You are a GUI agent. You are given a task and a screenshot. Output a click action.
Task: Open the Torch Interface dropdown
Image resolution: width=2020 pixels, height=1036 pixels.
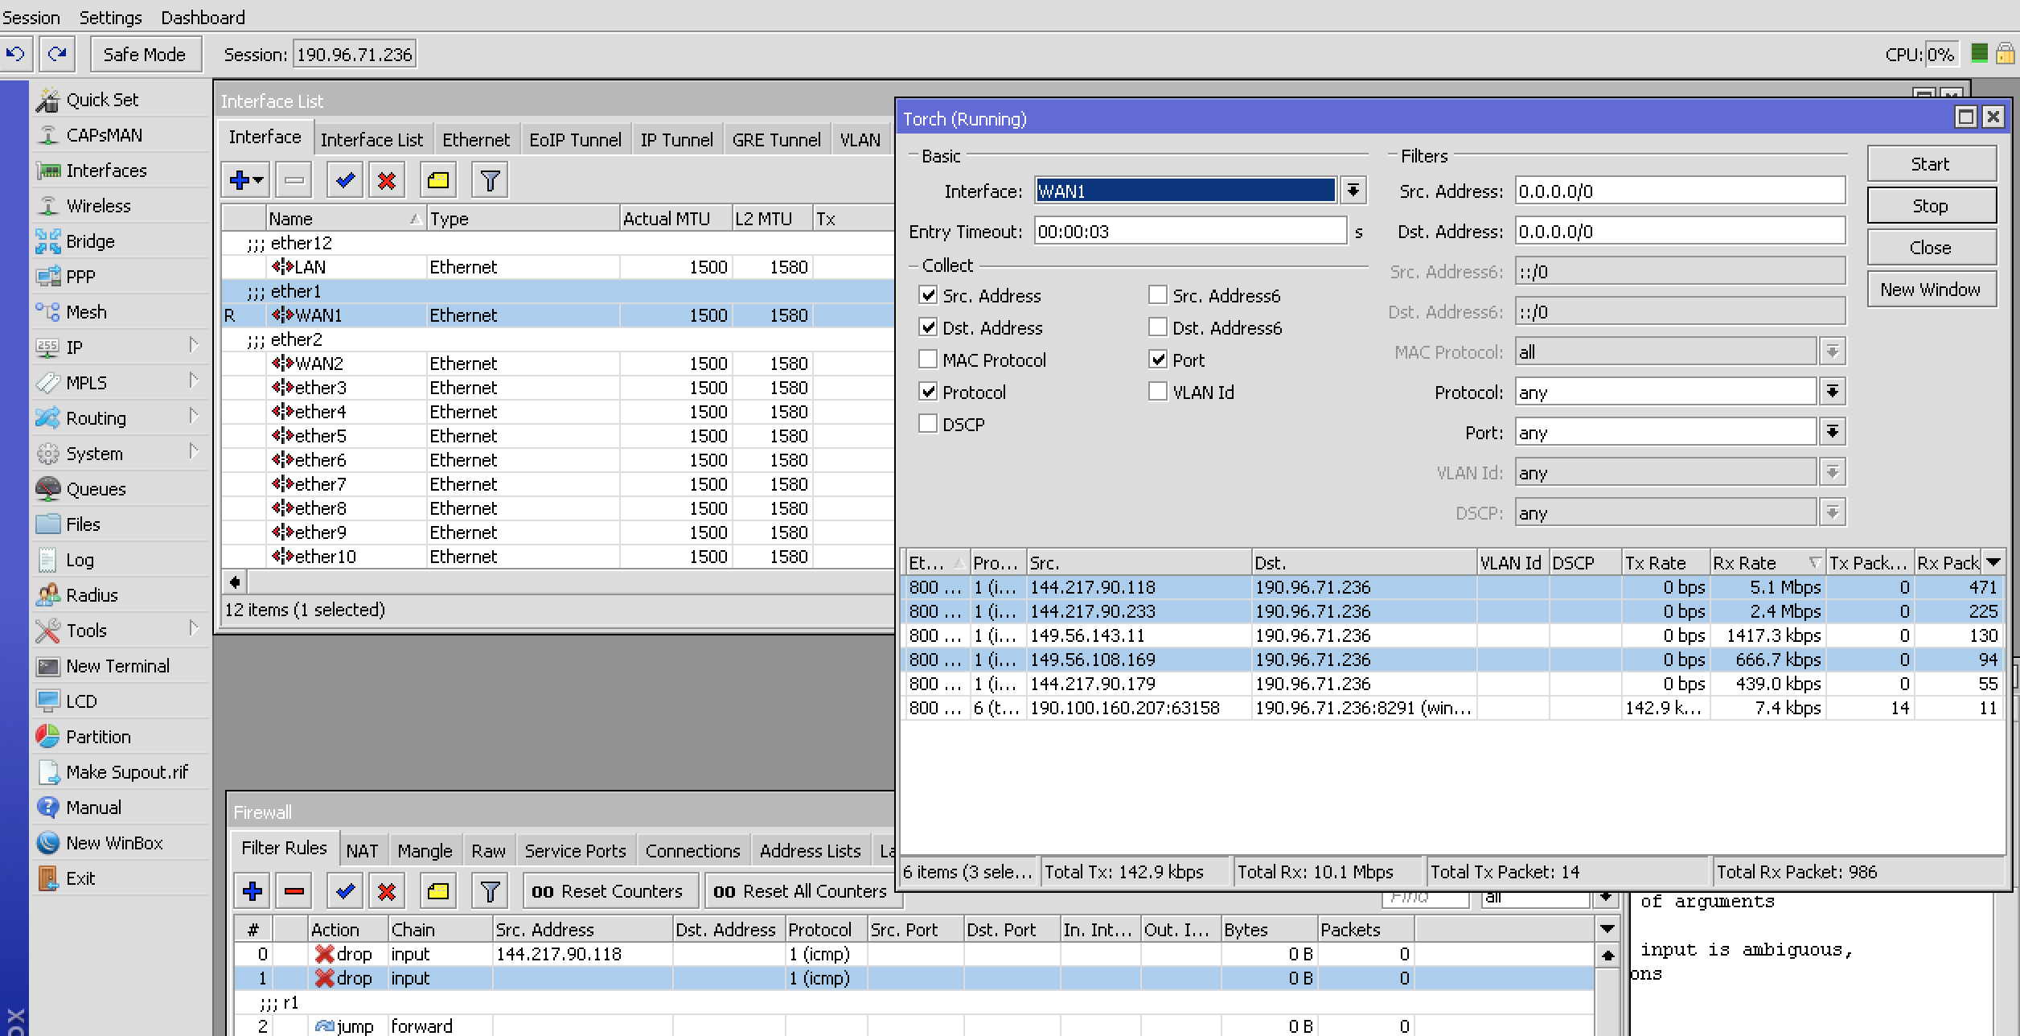click(x=1353, y=191)
